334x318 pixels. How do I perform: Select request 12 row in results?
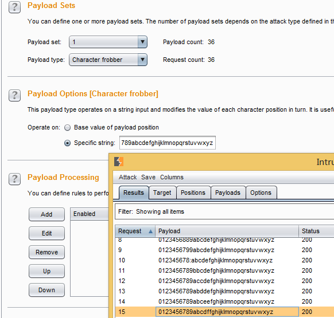(x=224, y=281)
